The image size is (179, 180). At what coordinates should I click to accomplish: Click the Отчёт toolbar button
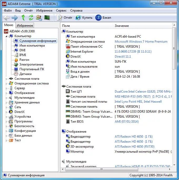pos(64,18)
